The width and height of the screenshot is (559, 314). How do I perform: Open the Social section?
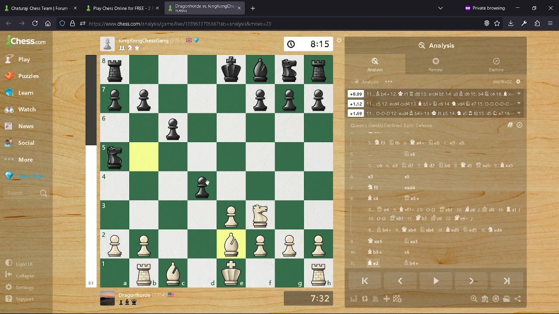(x=20, y=143)
